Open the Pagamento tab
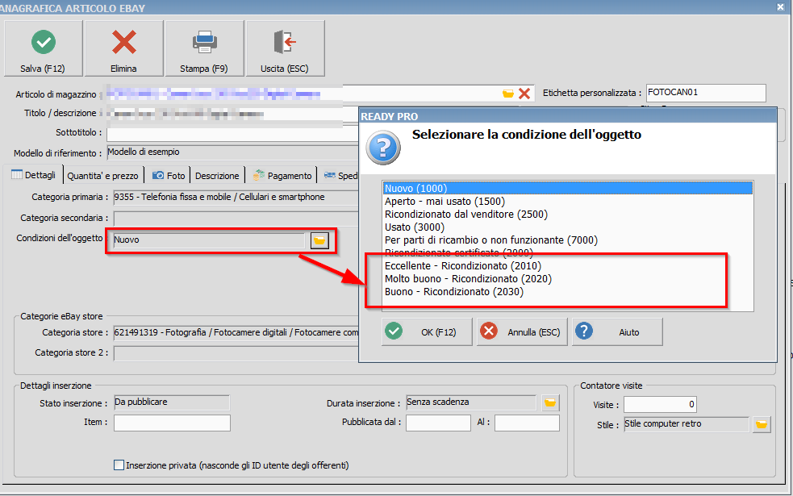 click(282, 176)
